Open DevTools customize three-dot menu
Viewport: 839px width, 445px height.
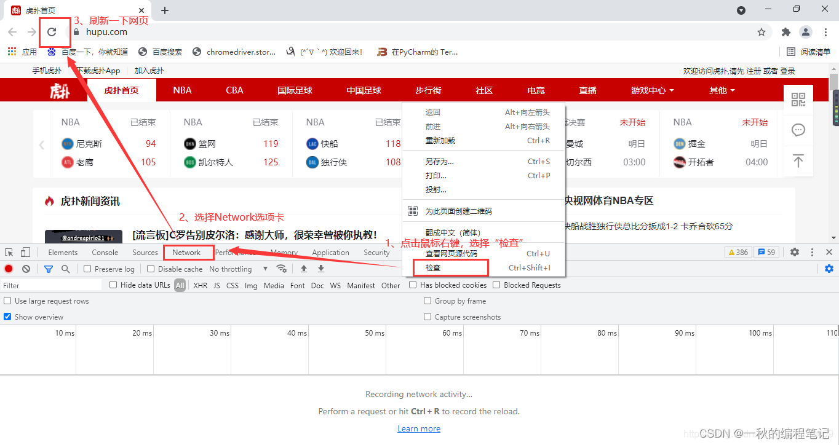point(812,252)
